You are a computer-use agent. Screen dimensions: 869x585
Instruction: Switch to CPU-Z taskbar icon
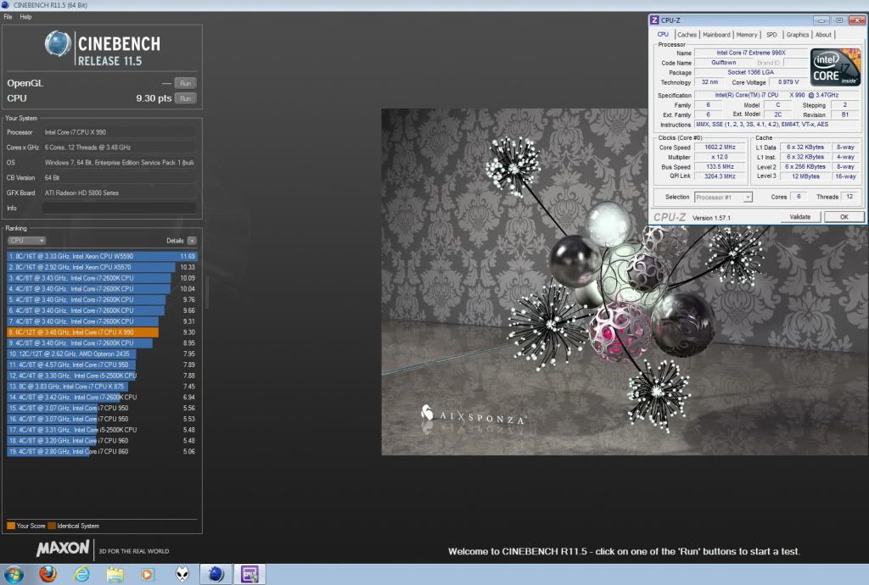click(249, 575)
